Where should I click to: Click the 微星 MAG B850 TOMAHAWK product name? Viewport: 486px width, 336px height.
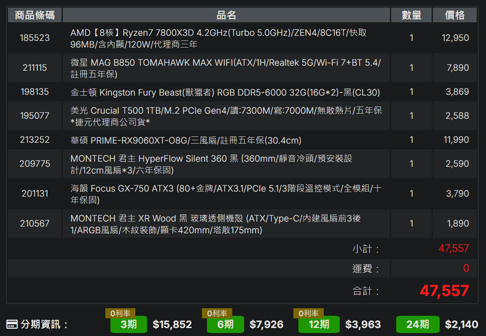pyautogui.click(x=226, y=68)
